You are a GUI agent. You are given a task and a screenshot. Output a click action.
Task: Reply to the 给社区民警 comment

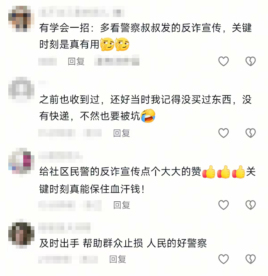[x=122, y=205]
